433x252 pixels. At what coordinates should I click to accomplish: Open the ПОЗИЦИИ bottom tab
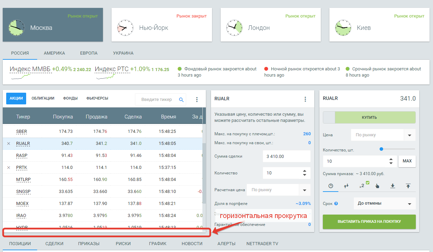tap(20, 244)
